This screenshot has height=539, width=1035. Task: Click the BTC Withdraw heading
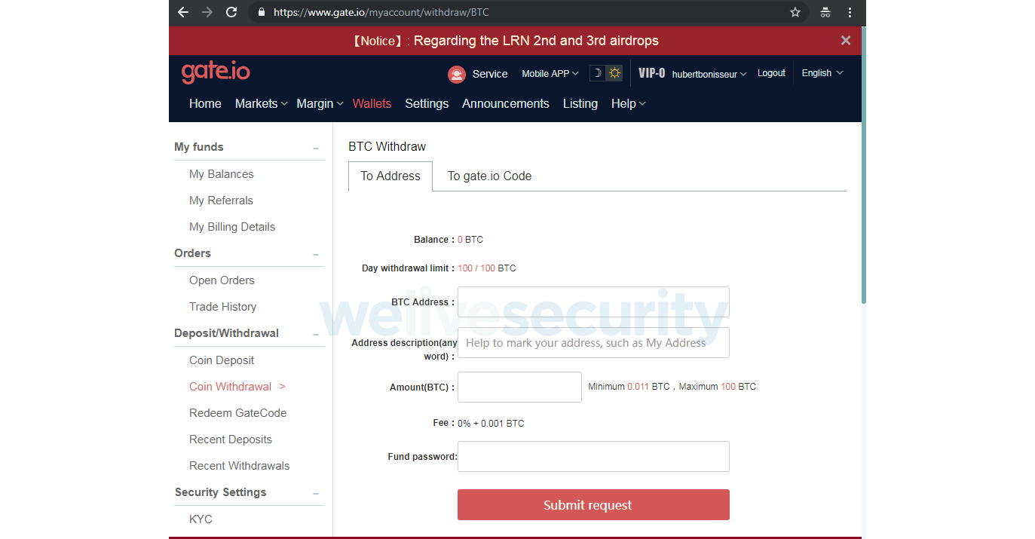pyautogui.click(x=387, y=146)
